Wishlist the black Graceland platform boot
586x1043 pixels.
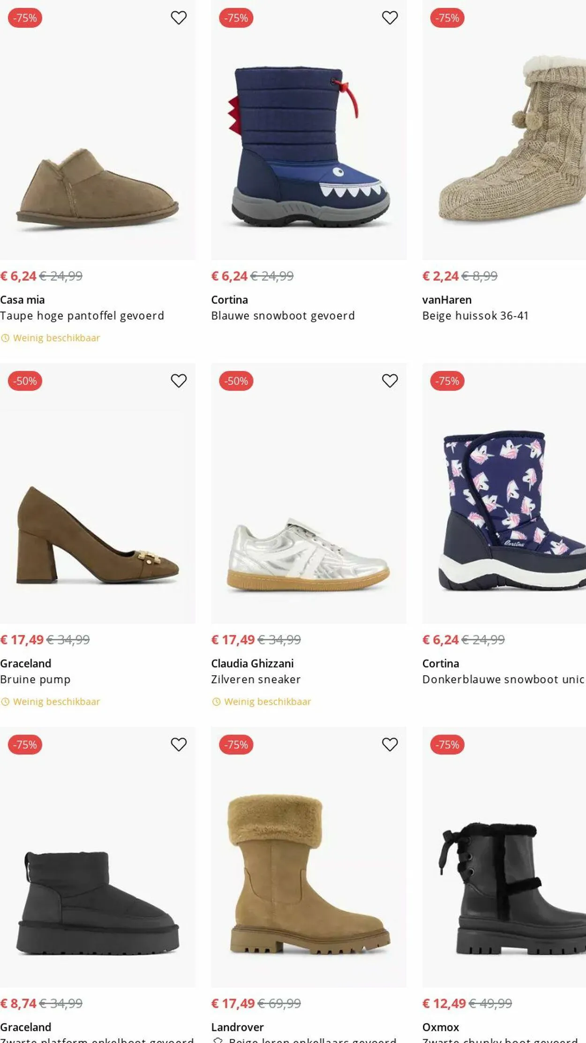tap(179, 744)
